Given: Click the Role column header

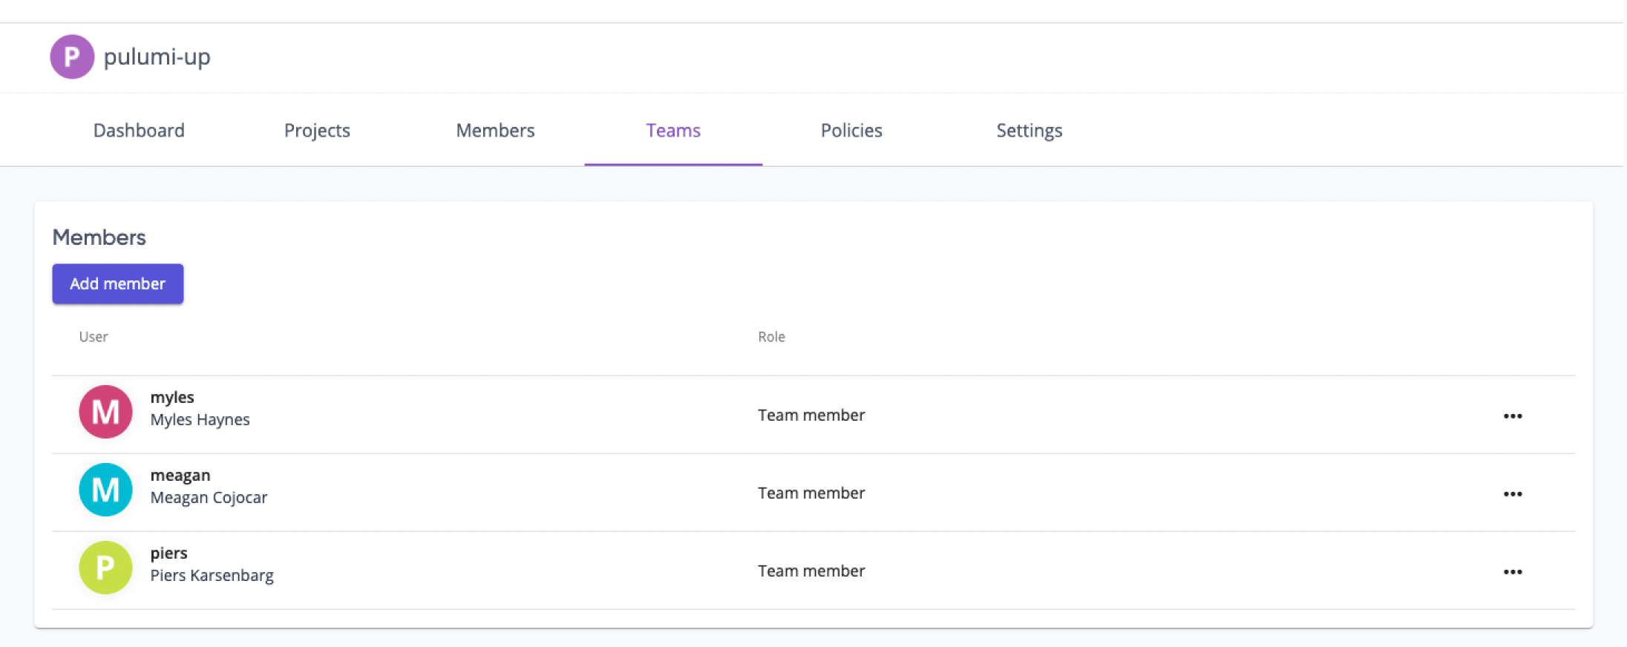Looking at the screenshot, I should pos(771,337).
